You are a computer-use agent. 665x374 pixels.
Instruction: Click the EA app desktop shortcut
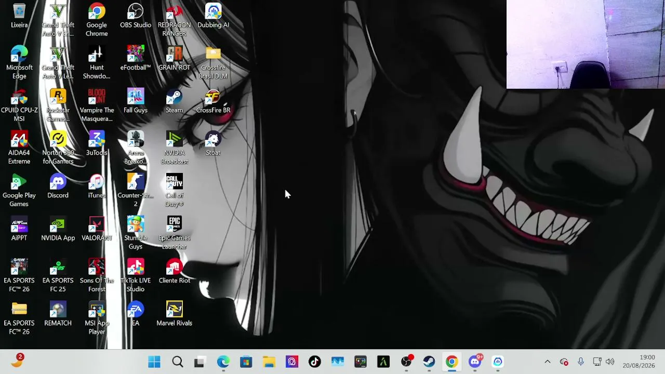(136, 314)
